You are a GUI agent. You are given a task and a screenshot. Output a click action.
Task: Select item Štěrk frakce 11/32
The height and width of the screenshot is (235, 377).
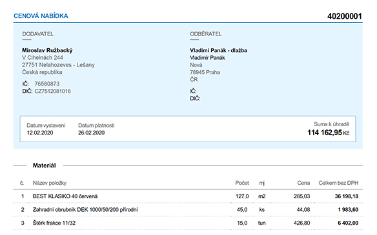(54, 223)
